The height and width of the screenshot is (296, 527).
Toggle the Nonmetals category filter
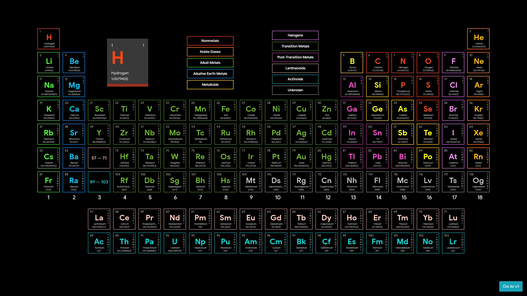[210, 41]
